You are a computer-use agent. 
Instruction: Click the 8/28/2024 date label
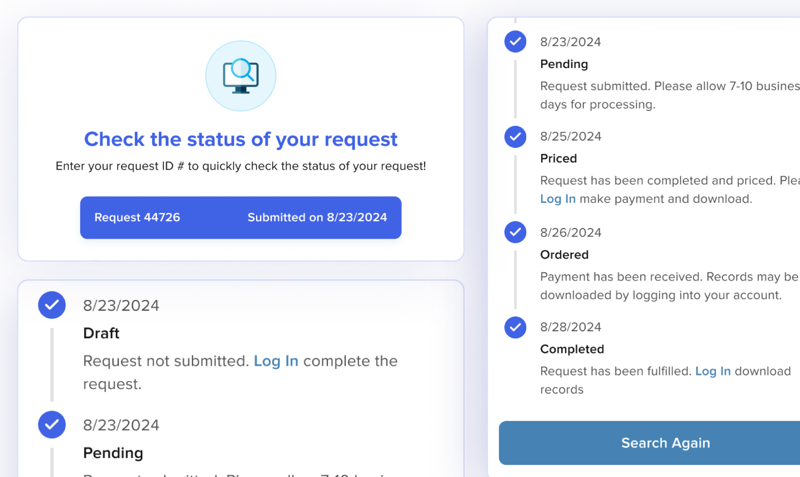click(x=571, y=327)
